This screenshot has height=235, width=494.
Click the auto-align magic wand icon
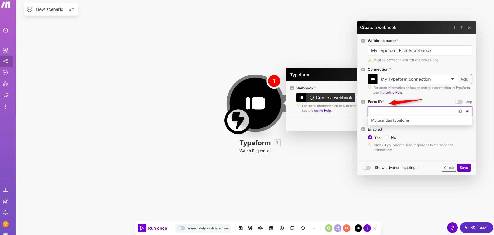click(250, 228)
